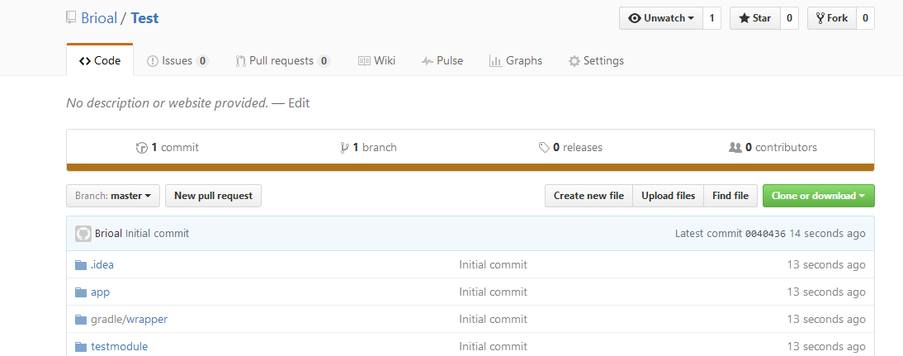Click 13 seconds ago in gradle/wrapper row
903x356 pixels.
point(826,319)
